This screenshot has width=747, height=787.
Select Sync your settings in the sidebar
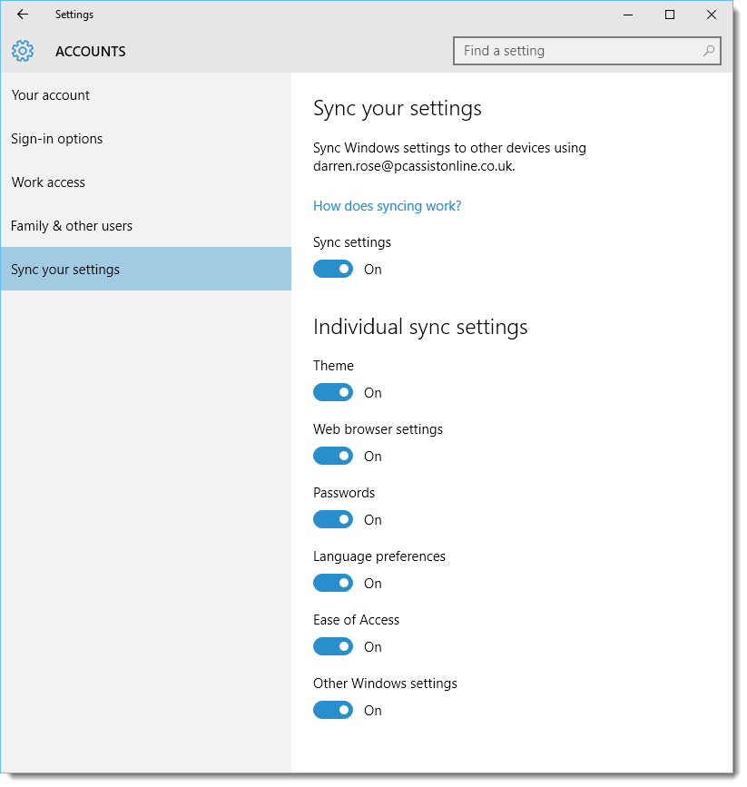coord(65,269)
